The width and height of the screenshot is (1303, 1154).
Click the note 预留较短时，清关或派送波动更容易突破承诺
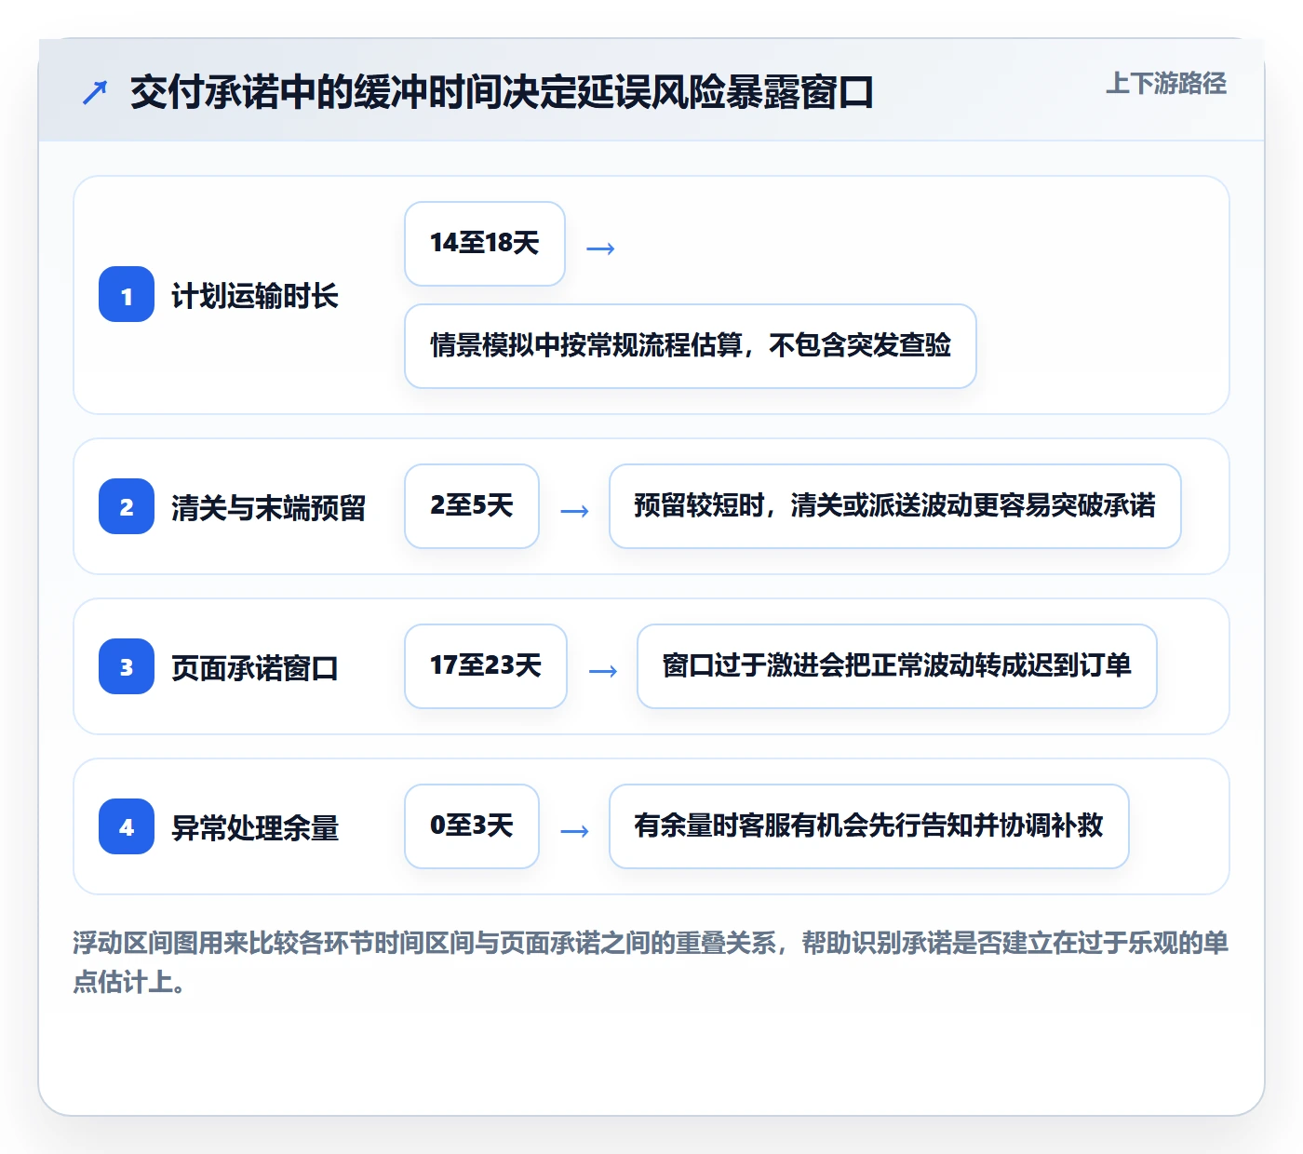coord(895,506)
